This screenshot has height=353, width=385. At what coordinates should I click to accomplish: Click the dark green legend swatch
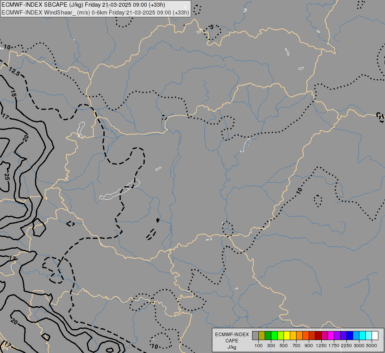pyautogui.click(x=268, y=336)
